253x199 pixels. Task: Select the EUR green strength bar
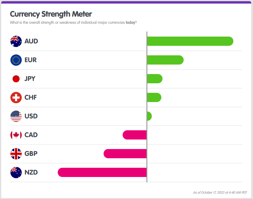[x=165, y=60]
